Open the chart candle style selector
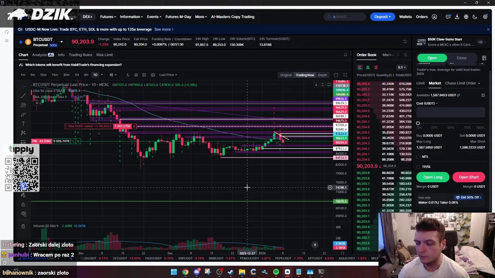This screenshot has width=495, height=278. [x=112, y=75]
